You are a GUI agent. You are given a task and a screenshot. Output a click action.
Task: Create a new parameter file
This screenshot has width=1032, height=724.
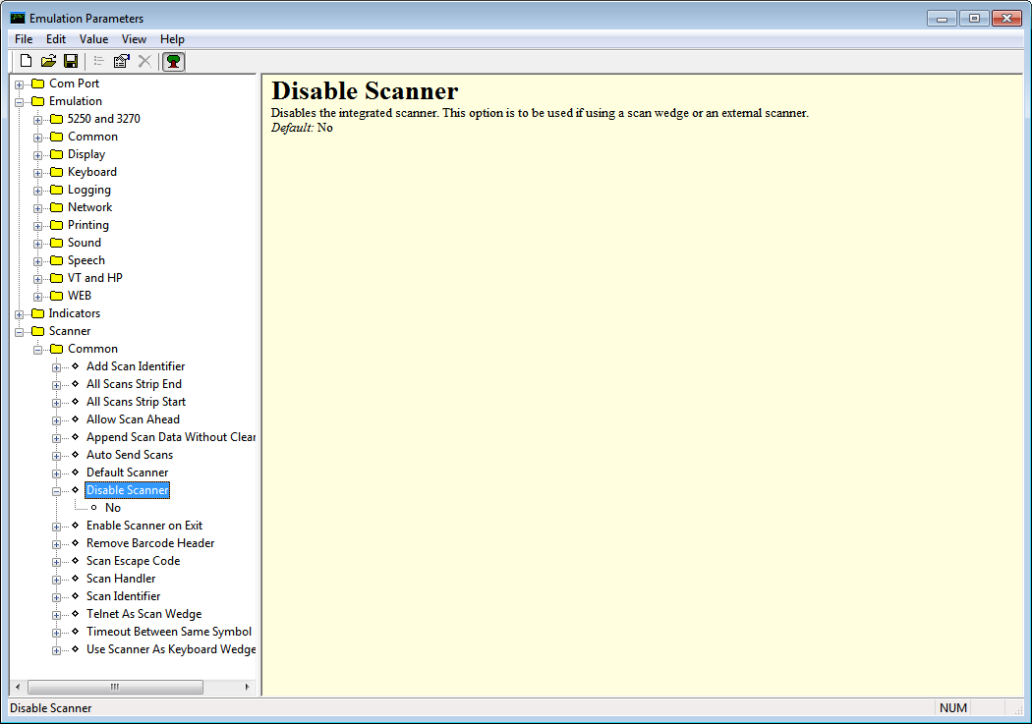click(25, 61)
